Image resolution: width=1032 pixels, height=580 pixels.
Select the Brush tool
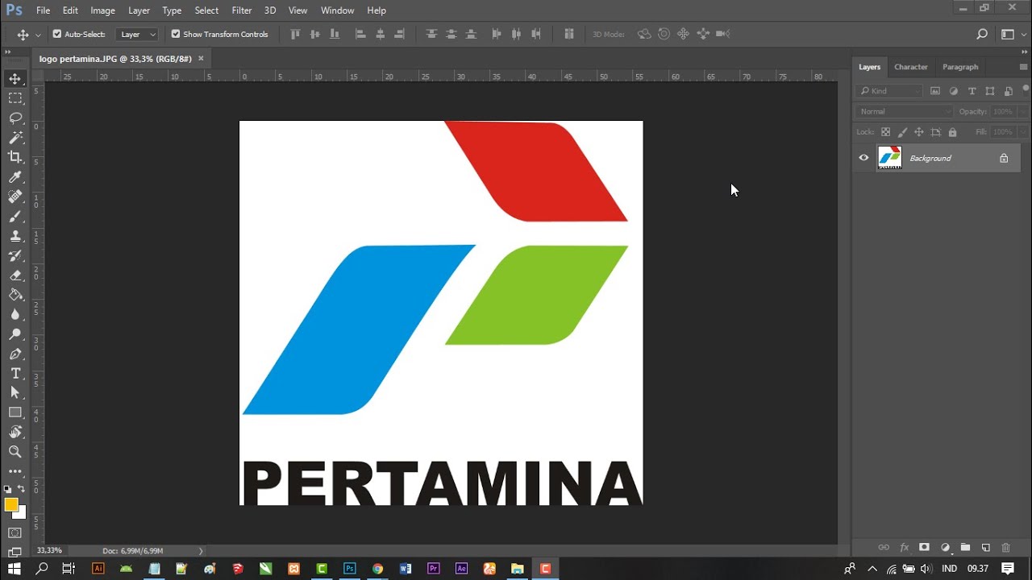[x=15, y=217]
